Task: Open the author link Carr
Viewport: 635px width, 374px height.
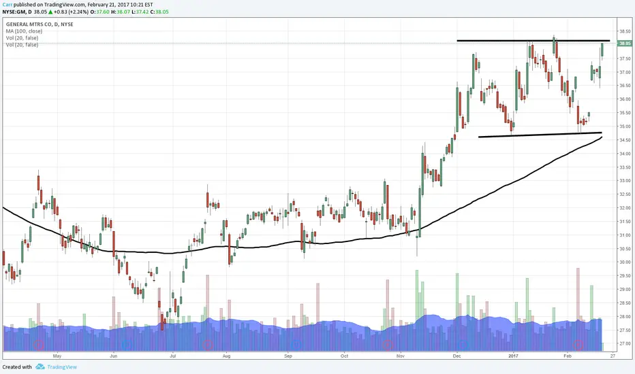Action: (7, 5)
